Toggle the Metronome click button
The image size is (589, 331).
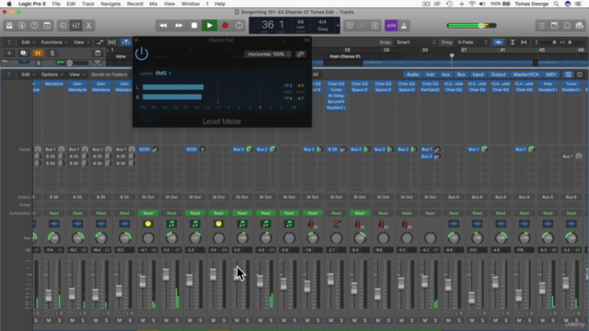[x=404, y=26]
